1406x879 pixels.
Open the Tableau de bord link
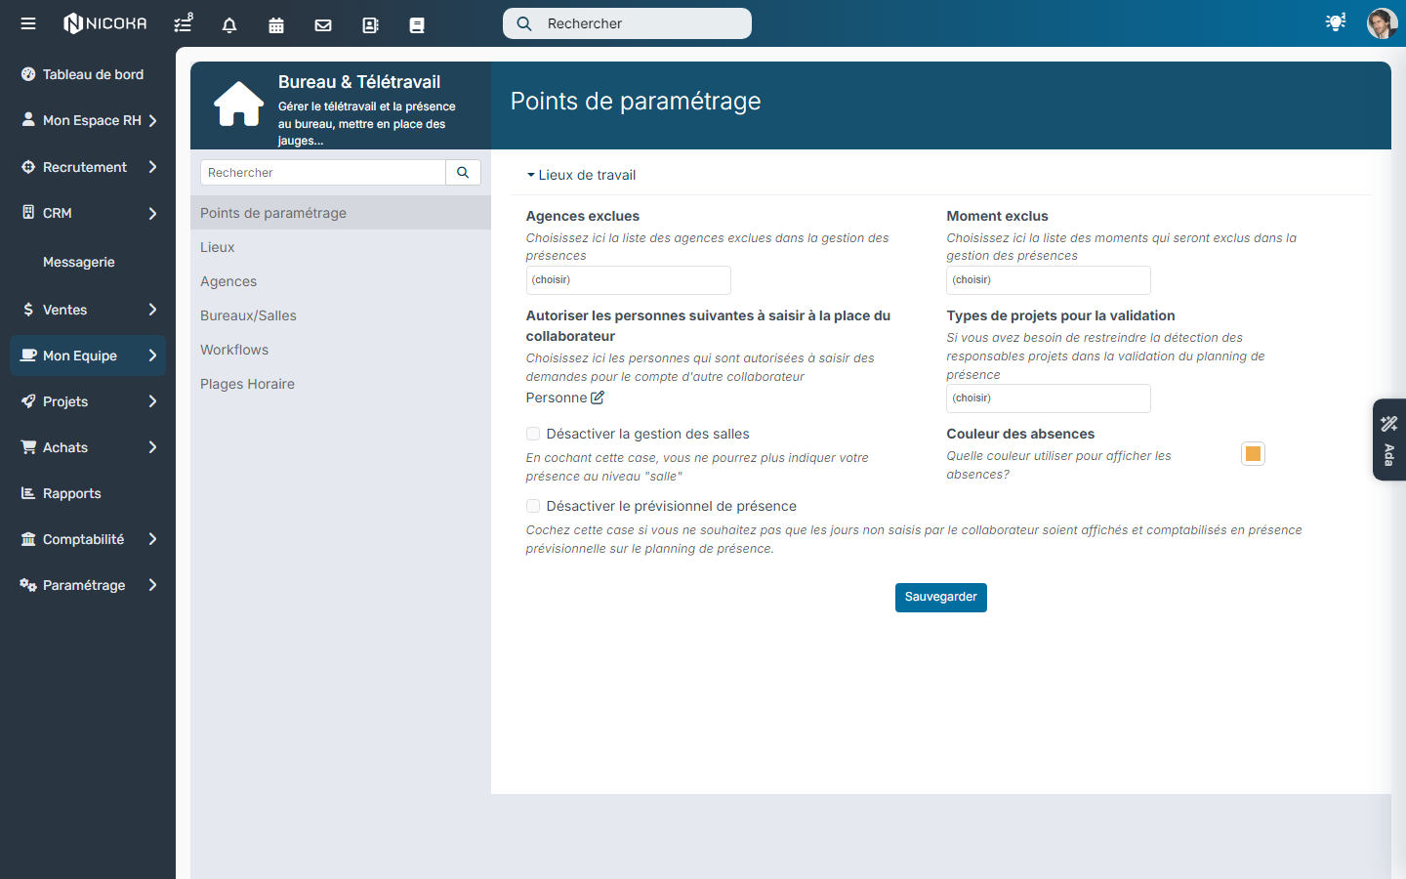click(x=93, y=74)
